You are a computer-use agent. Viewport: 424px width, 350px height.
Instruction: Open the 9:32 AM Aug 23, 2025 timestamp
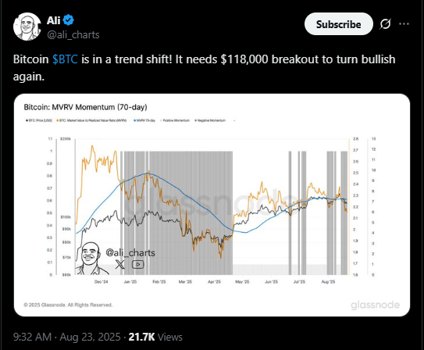pyautogui.click(x=67, y=337)
